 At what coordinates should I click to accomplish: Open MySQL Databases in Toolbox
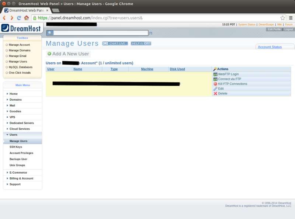click(x=21, y=67)
